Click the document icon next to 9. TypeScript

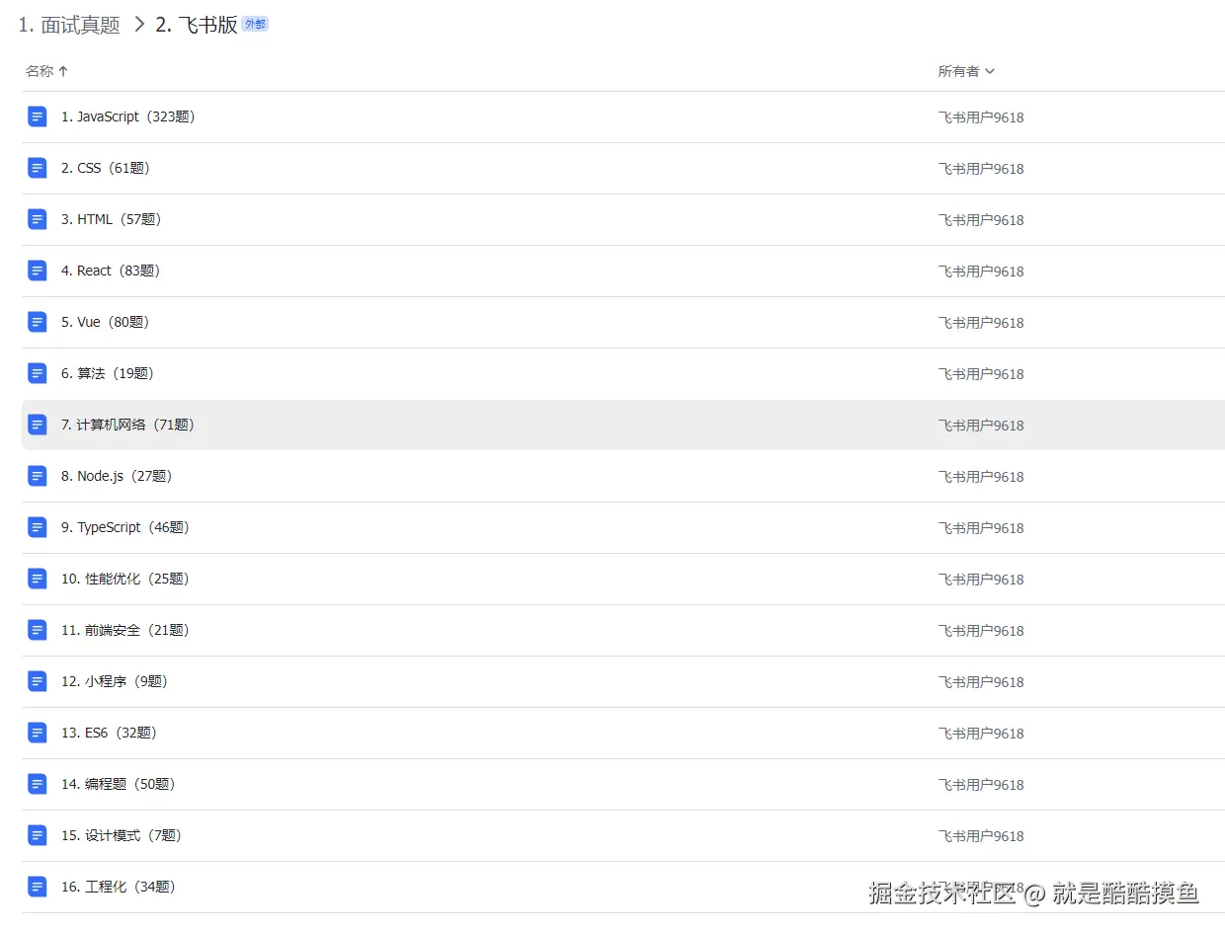[x=37, y=527]
